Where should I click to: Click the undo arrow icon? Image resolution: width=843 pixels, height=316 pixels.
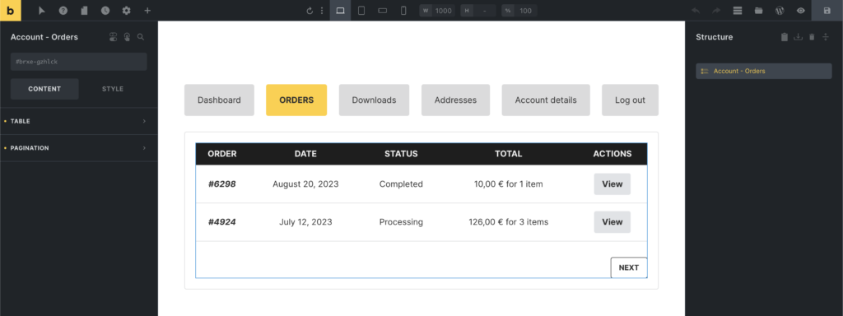point(695,11)
